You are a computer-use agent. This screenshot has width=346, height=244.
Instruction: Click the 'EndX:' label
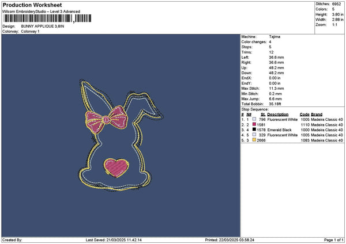tap(246, 78)
